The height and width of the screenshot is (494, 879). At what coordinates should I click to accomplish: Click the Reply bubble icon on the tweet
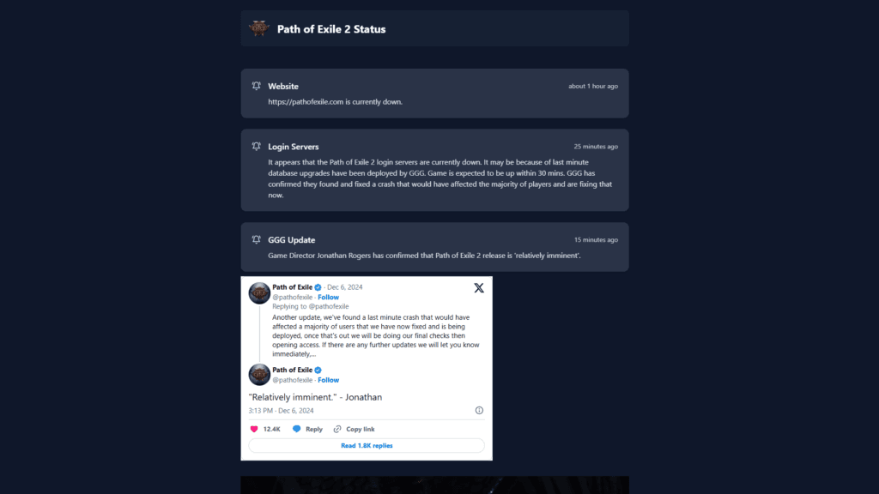pos(295,429)
